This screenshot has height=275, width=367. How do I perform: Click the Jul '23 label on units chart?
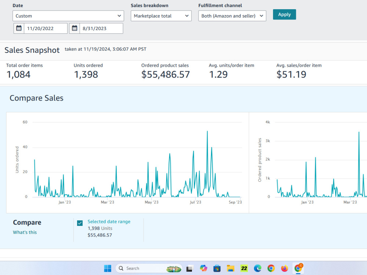click(196, 202)
